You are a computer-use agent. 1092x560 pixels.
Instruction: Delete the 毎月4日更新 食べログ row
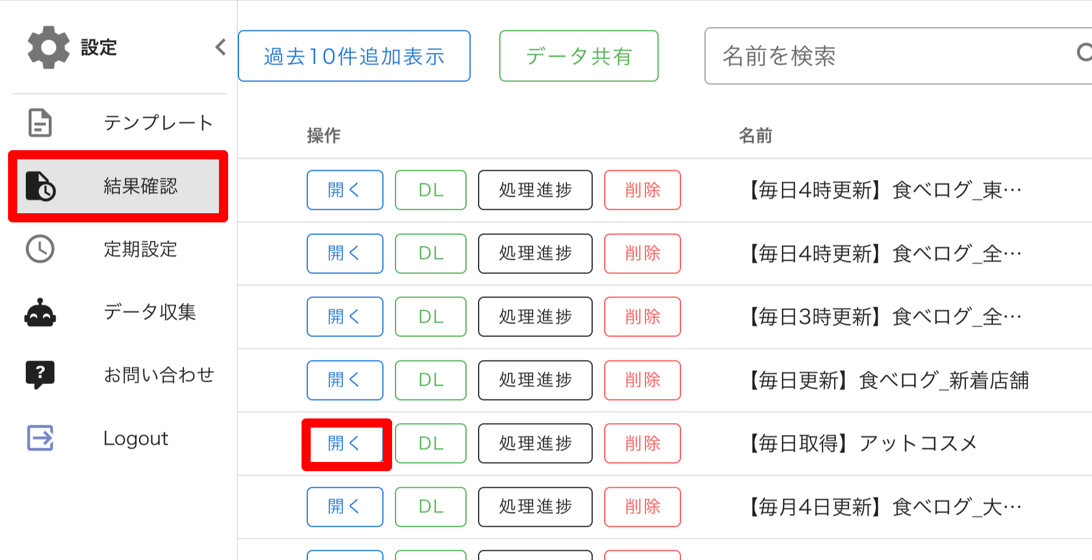(x=642, y=507)
